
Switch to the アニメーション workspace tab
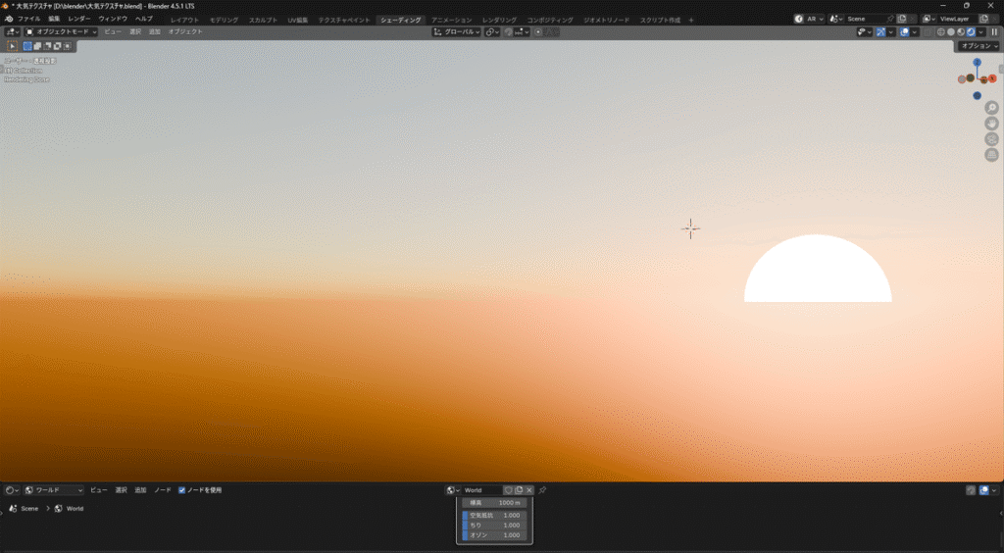(x=451, y=20)
